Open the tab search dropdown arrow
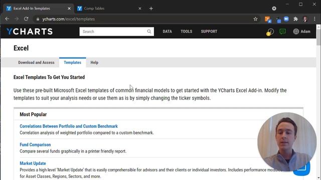Screen dimensions: 321x180 pos(274,8)
